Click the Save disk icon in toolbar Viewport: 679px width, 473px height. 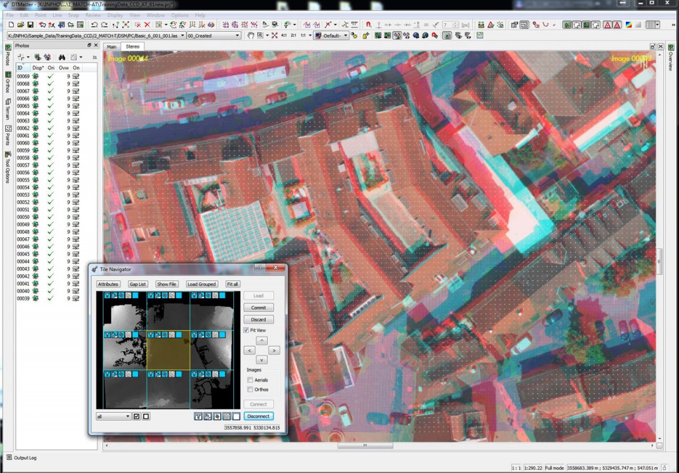tap(31, 25)
